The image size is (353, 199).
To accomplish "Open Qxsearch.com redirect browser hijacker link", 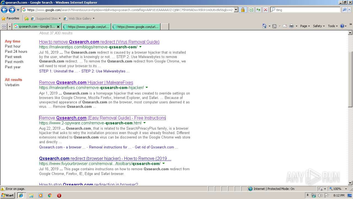I will click(105, 159).
